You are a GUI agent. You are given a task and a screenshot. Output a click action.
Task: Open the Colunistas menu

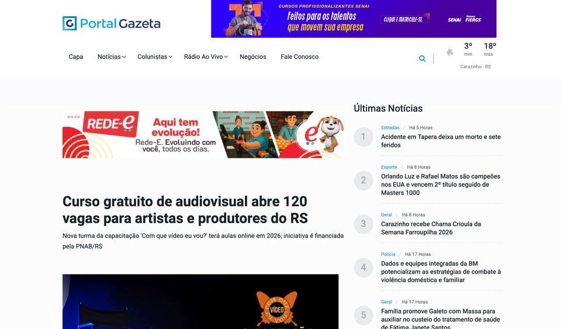(x=152, y=57)
